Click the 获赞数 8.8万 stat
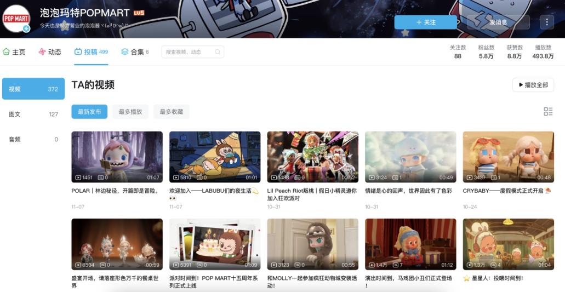Image resolution: width=565 pixels, height=292 pixels. click(x=515, y=52)
